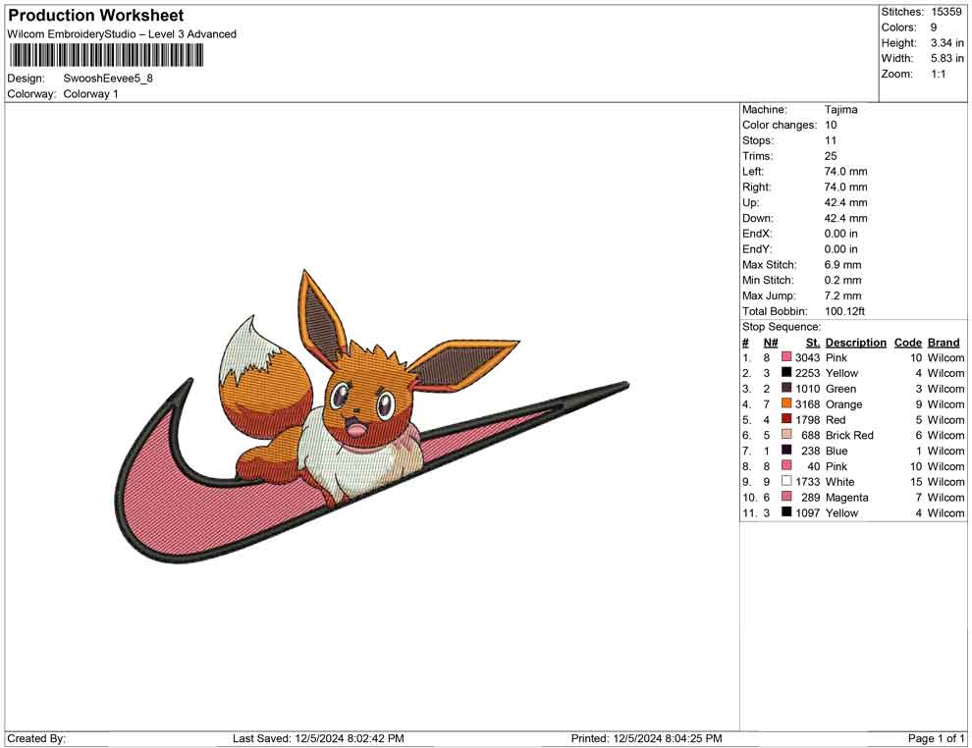Click the barcode under the worksheet title
Viewport: 972px width, 748px height.
pos(106,56)
